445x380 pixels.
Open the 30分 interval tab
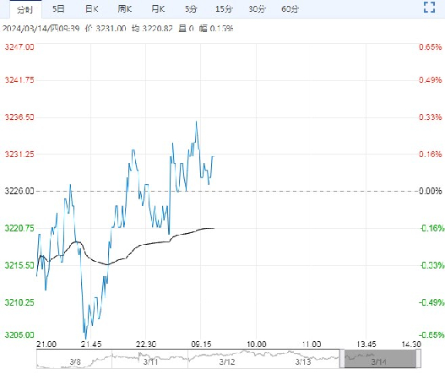(x=258, y=9)
